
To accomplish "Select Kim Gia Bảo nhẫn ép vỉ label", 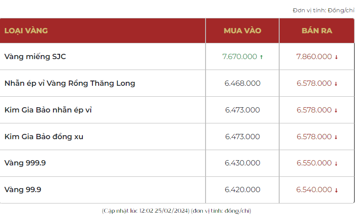I will [x=48, y=110].
